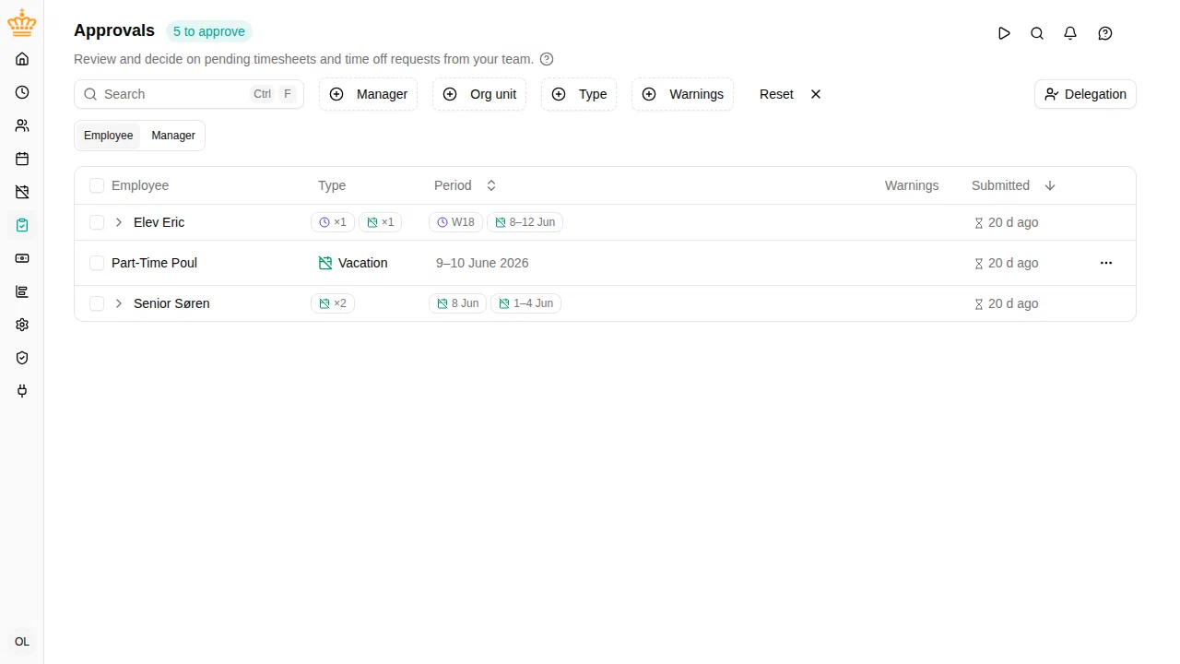This screenshot has width=1180, height=664.
Task: Open the Type filter dropdown
Action: coord(579,94)
